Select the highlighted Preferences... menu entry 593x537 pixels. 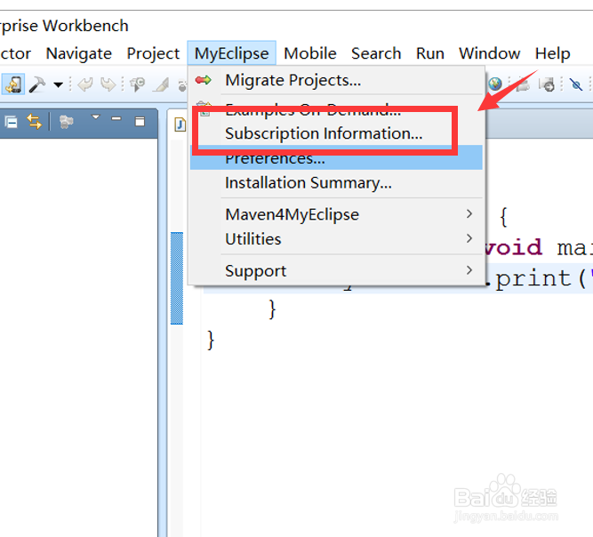336,157
